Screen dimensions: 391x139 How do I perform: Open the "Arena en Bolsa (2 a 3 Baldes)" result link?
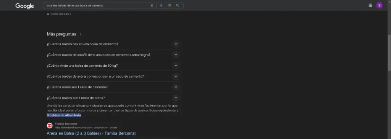click(x=91, y=133)
